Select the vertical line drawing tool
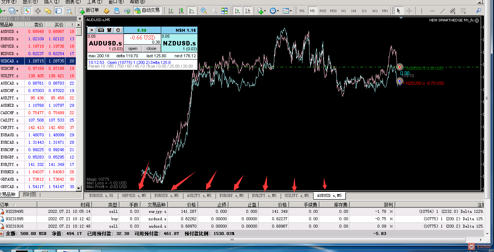Image resolution: width=494 pixels, height=252 pixels. (421, 11)
